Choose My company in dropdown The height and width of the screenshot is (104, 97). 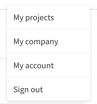click(x=49, y=41)
